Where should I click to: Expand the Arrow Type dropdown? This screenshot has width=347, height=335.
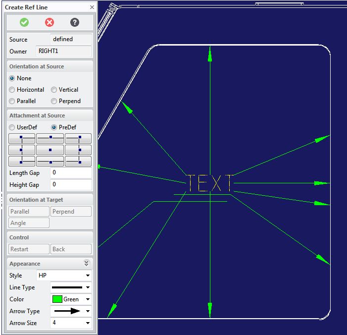point(71,311)
